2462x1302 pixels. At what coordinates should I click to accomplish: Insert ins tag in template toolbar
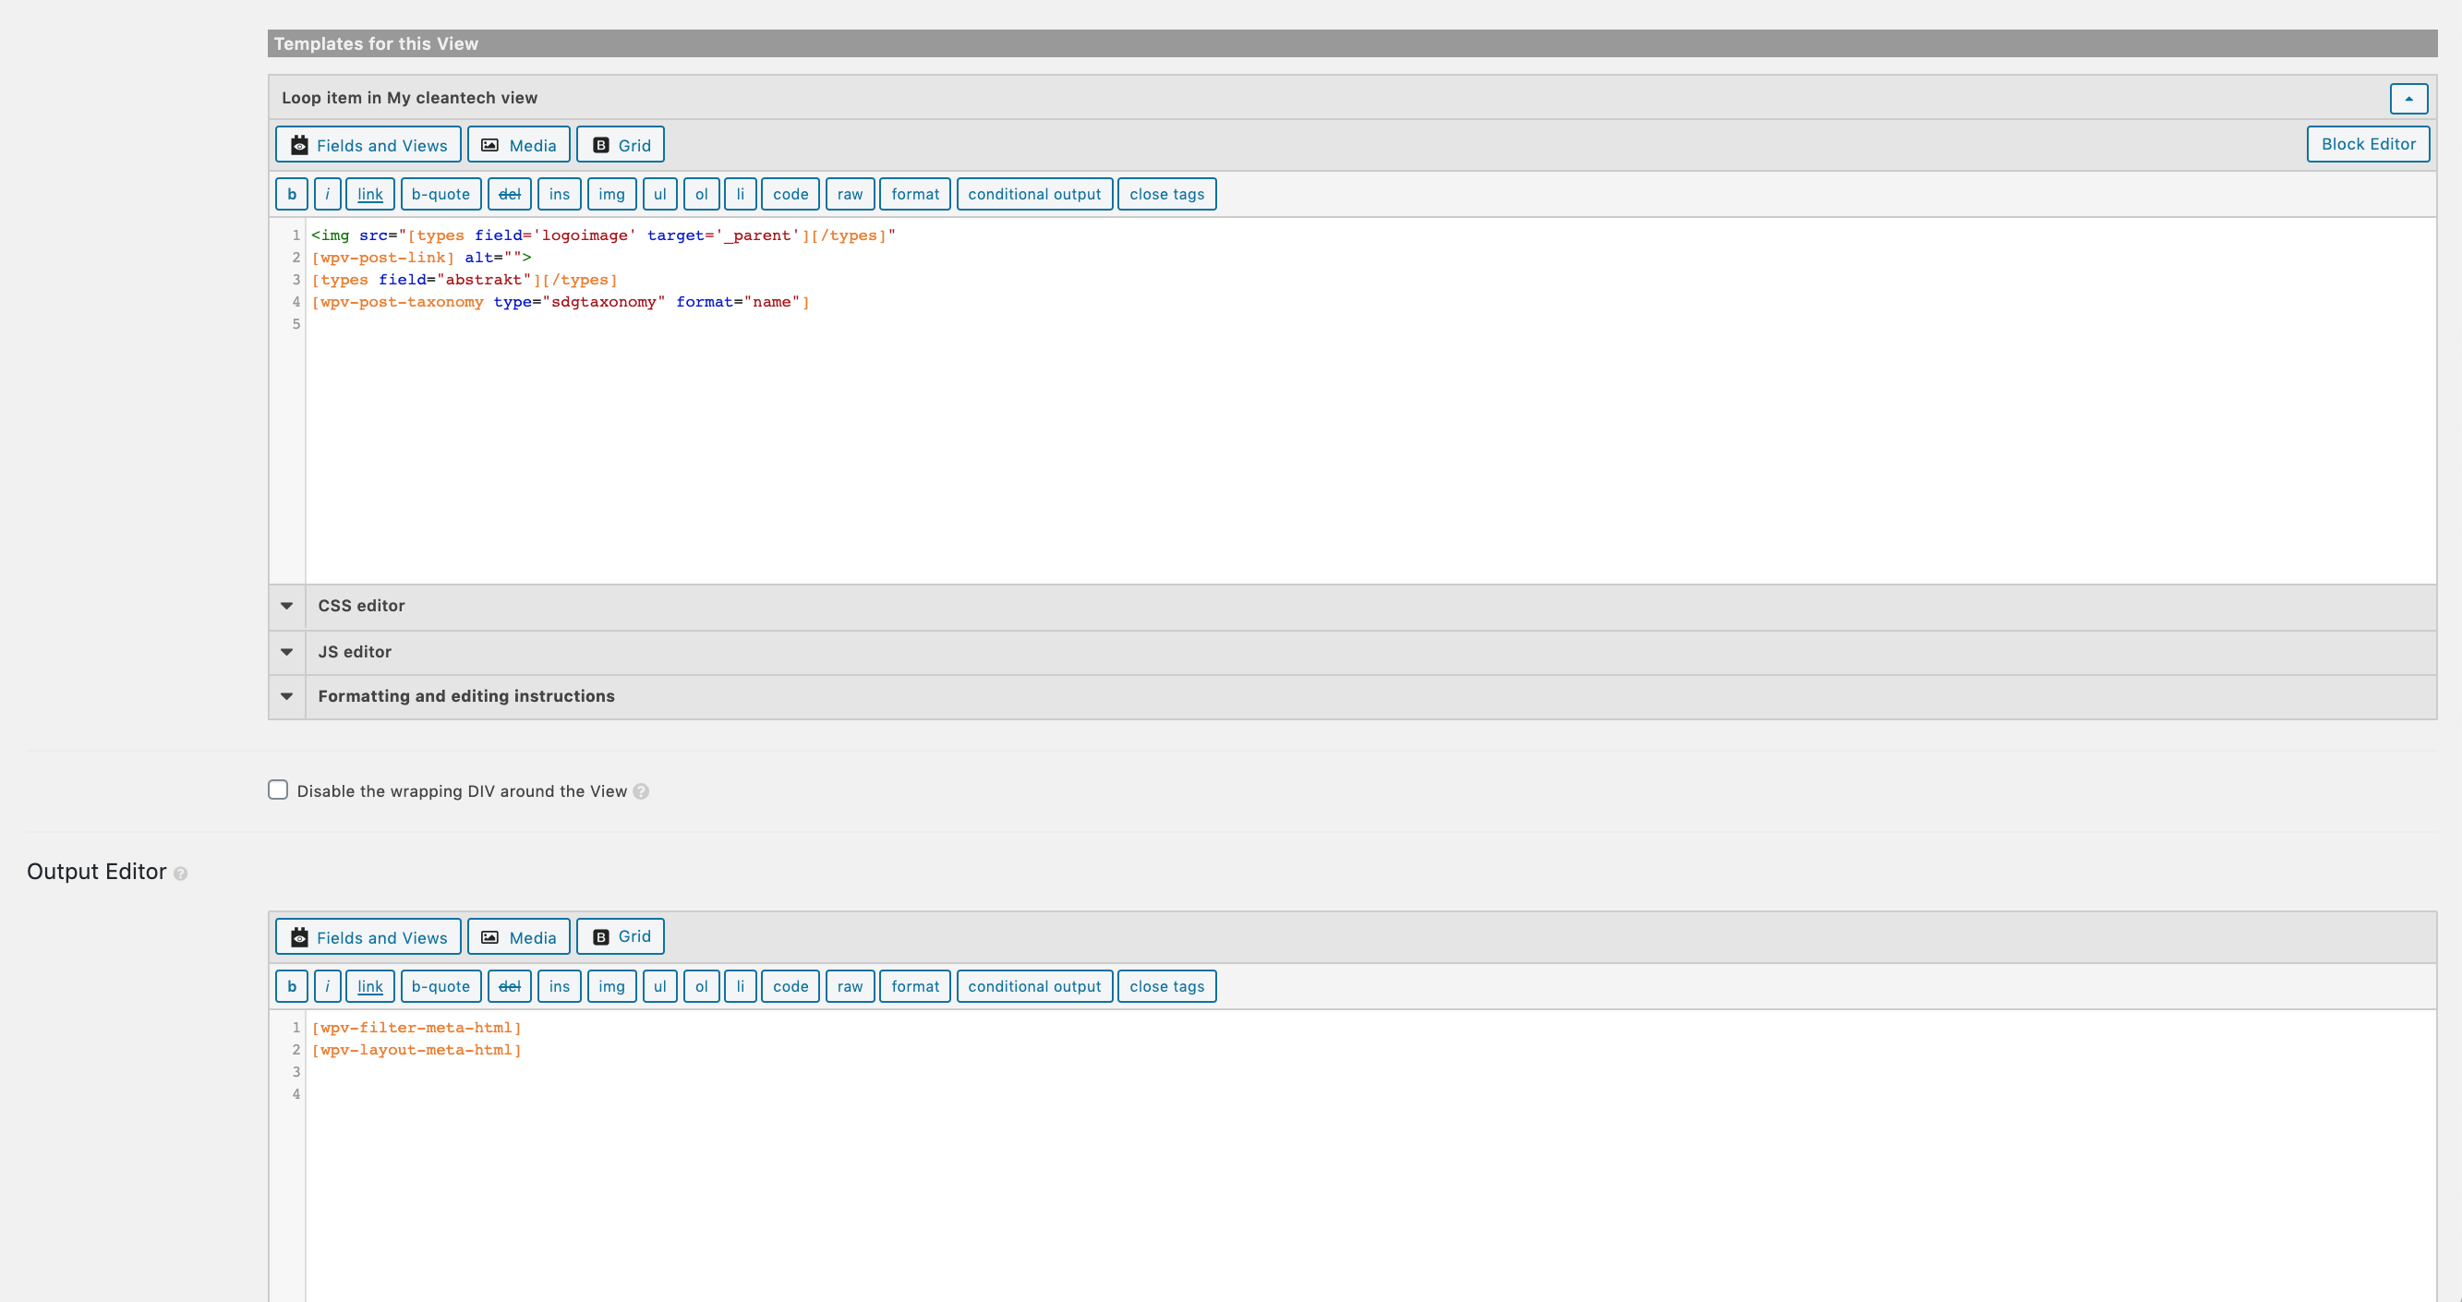pyautogui.click(x=559, y=194)
